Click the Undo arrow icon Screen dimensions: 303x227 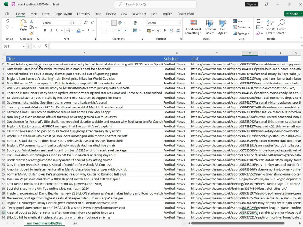pos(8,21)
